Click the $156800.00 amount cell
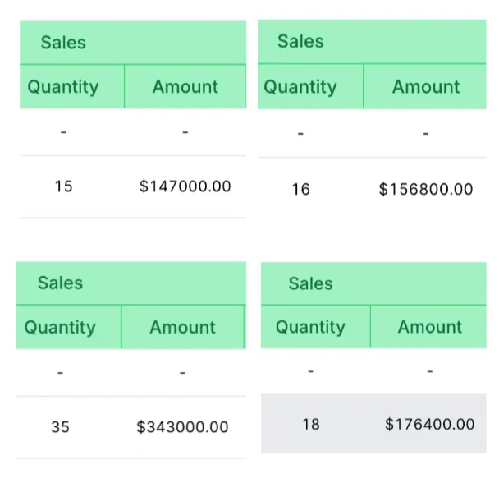Viewport: 499px width, 483px height. click(425, 189)
